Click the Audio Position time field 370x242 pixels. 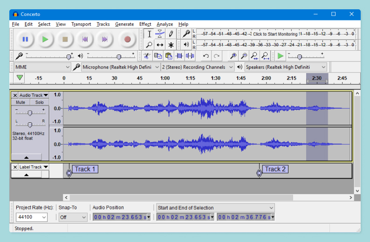point(122,217)
